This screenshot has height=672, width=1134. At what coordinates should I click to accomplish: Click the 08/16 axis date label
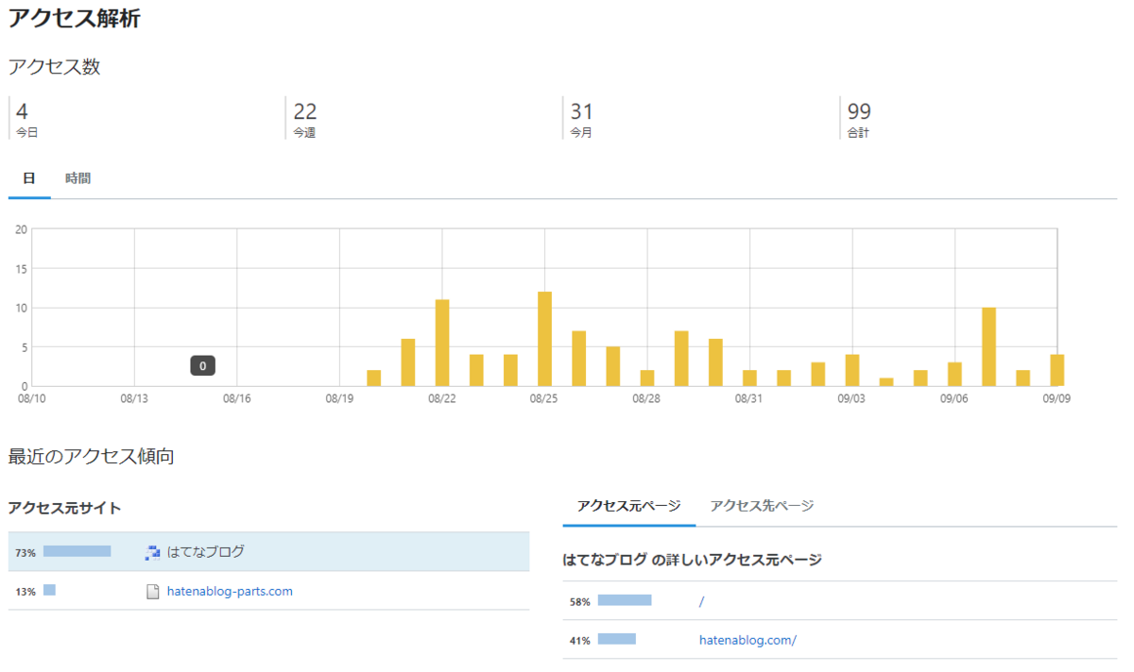tap(236, 398)
